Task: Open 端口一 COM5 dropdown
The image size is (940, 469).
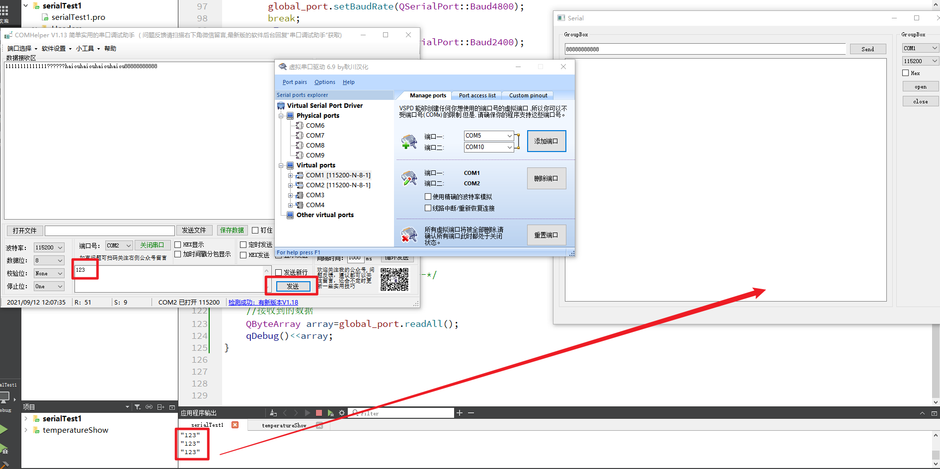Action: click(x=489, y=136)
